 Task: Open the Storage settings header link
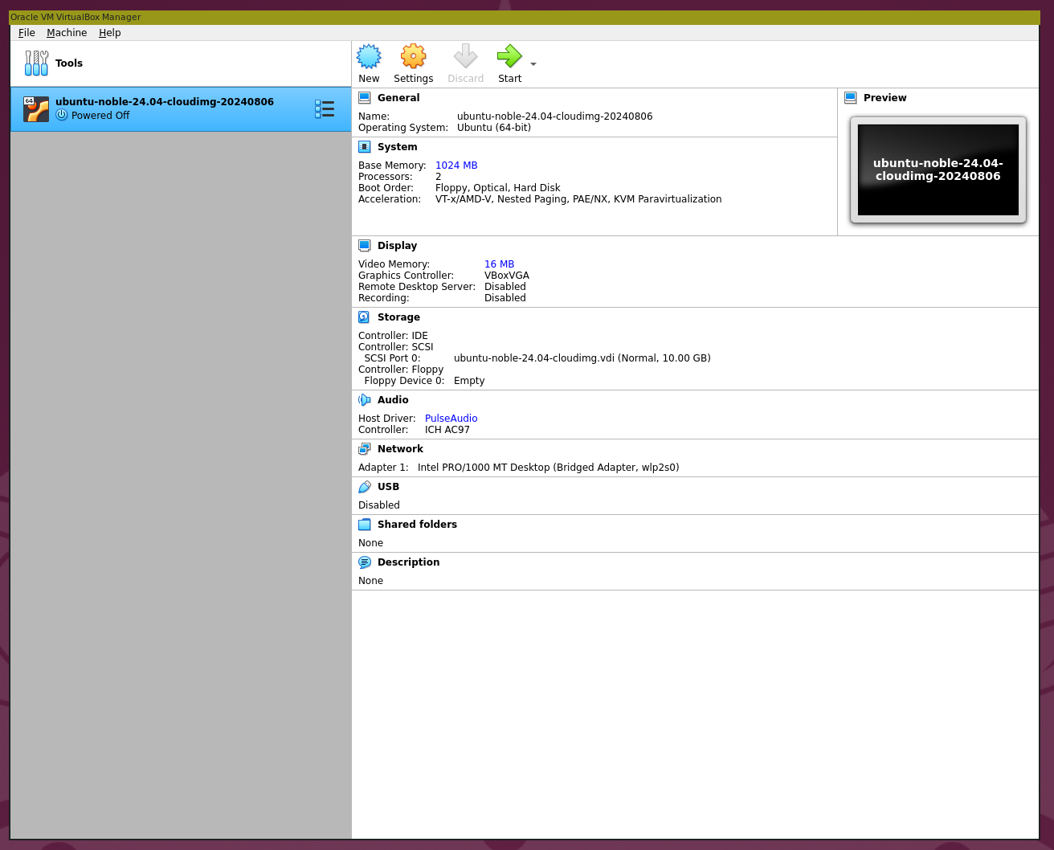point(398,317)
